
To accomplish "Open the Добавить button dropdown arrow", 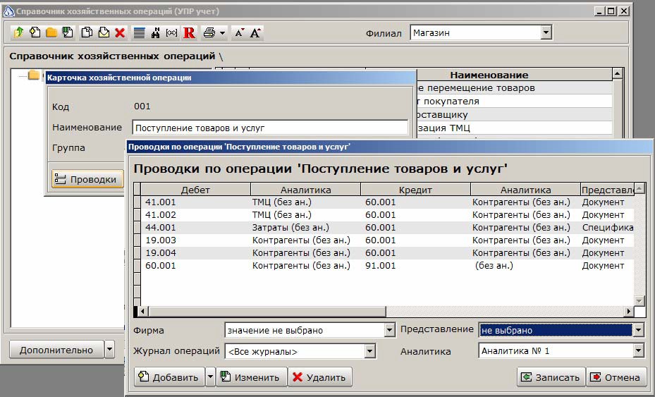I will point(210,377).
